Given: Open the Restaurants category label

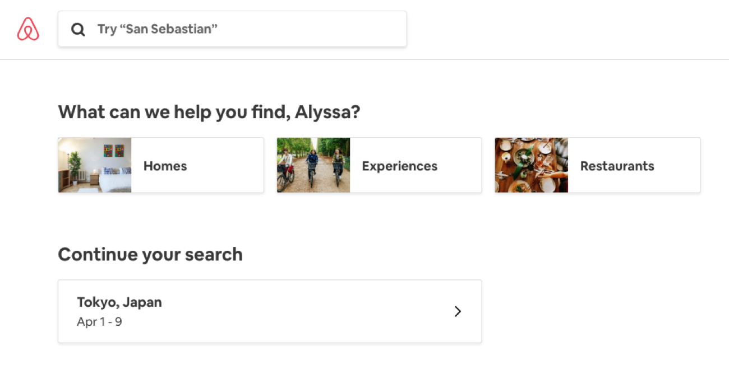Looking at the screenshot, I should coord(617,166).
